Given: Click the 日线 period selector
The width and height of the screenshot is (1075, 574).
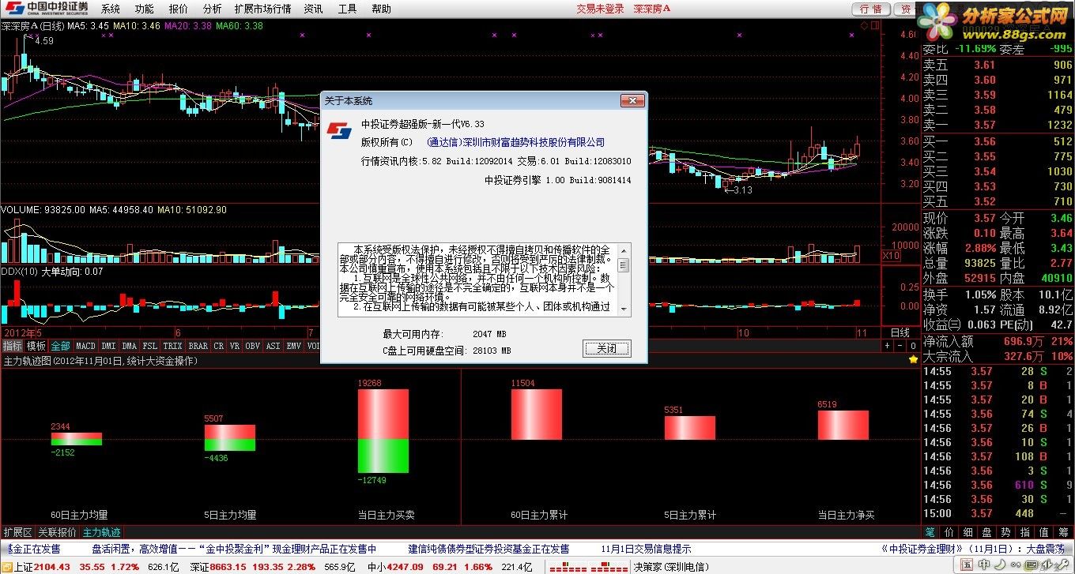Looking at the screenshot, I should [900, 332].
